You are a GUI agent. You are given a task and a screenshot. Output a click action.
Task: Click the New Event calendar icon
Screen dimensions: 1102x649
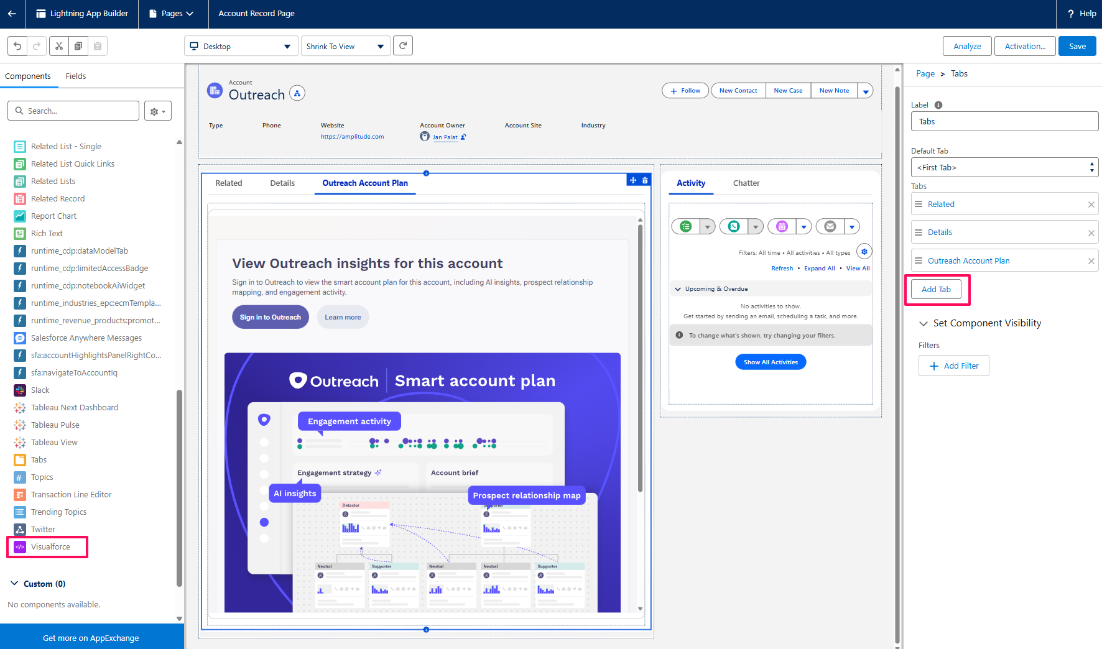point(782,226)
